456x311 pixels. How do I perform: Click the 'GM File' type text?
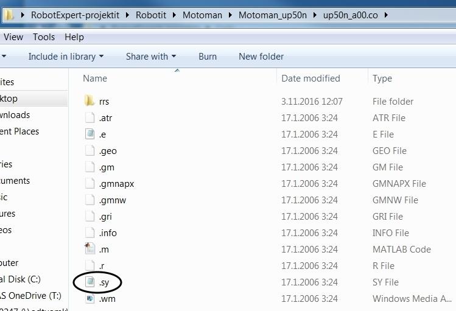point(388,167)
